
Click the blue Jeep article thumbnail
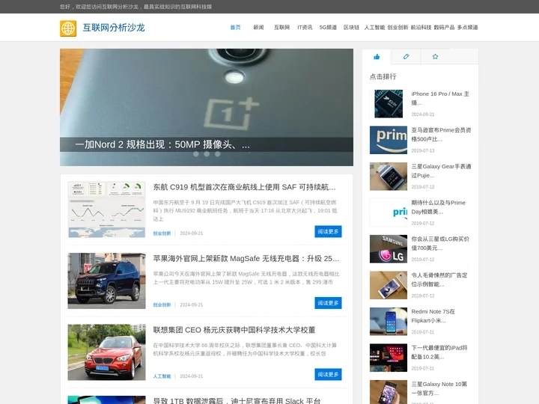pos(106,281)
